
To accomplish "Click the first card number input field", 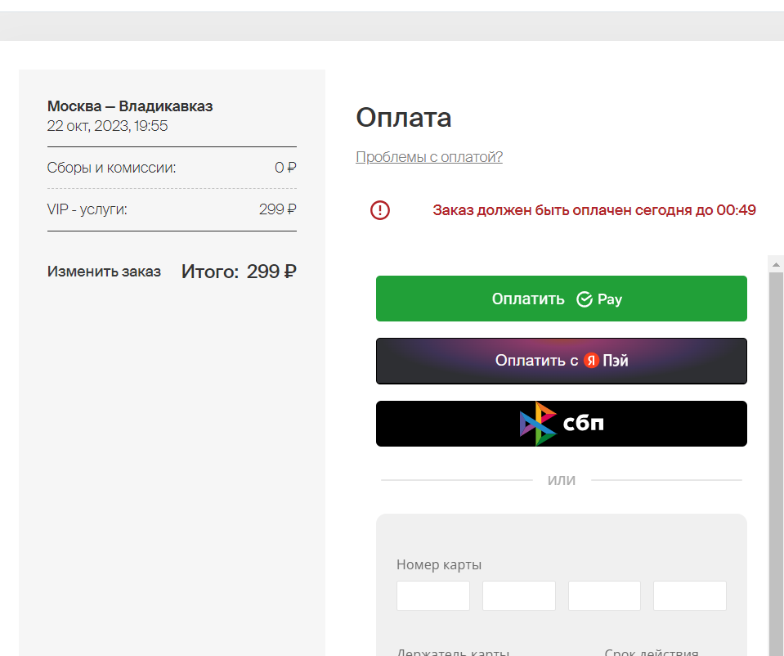I will tap(432, 595).
